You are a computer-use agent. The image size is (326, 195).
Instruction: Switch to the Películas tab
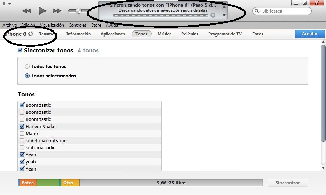coord(189,34)
